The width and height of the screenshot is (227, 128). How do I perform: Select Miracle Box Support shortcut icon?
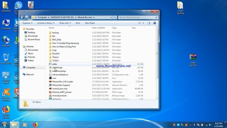(x=50, y=85)
